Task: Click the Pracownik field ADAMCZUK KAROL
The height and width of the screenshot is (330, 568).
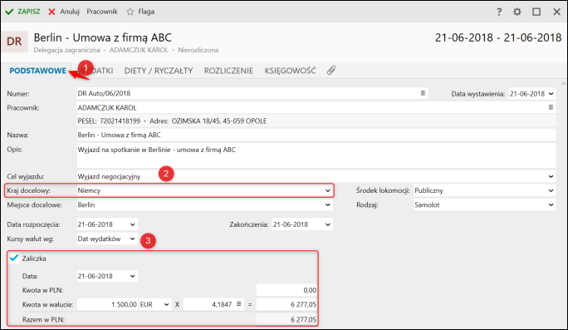Action: click(x=316, y=107)
